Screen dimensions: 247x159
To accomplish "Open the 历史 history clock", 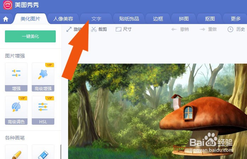I will (236, 29).
